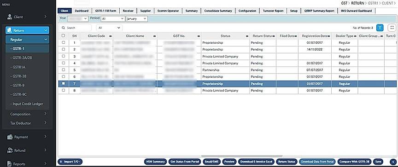Check the row 3 checkbox
The image size is (398, 167).
(x=63, y=56)
